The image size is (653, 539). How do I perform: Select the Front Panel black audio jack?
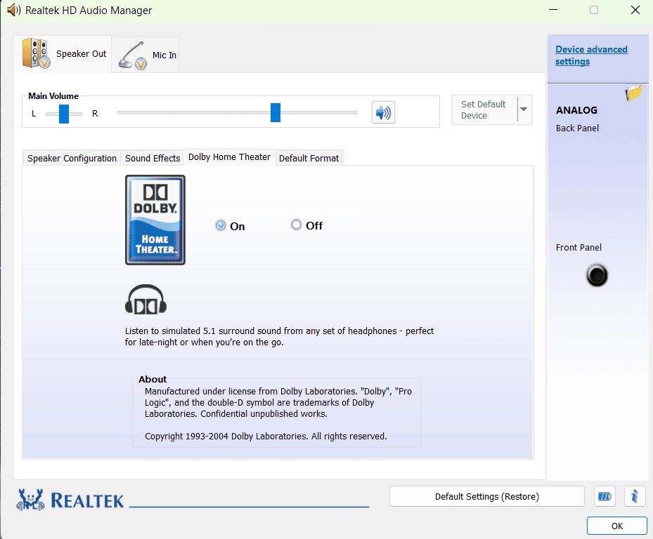[597, 275]
